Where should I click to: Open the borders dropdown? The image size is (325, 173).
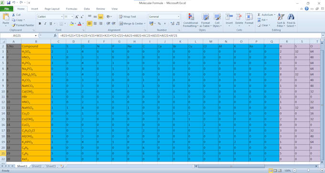(x=65, y=23)
